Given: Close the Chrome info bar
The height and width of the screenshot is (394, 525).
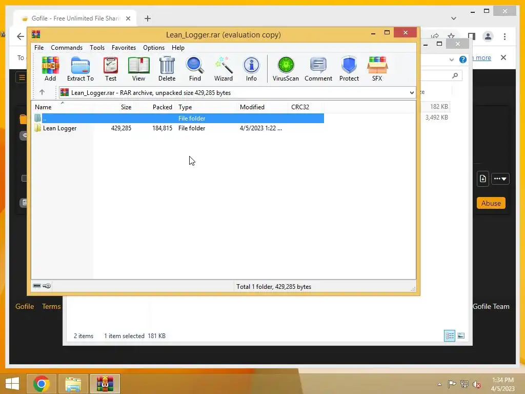Looking at the screenshot, I should (x=503, y=57).
